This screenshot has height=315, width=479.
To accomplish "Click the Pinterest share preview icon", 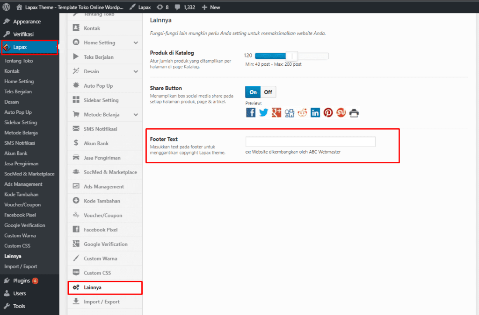I will (x=328, y=112).
